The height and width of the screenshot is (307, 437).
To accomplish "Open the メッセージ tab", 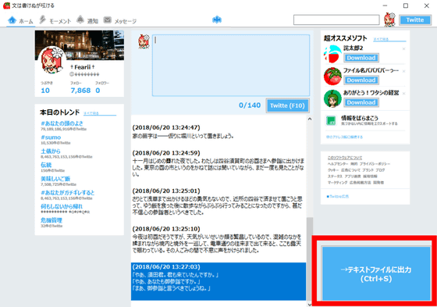I will pyautogui.click(x=120, y=20).
